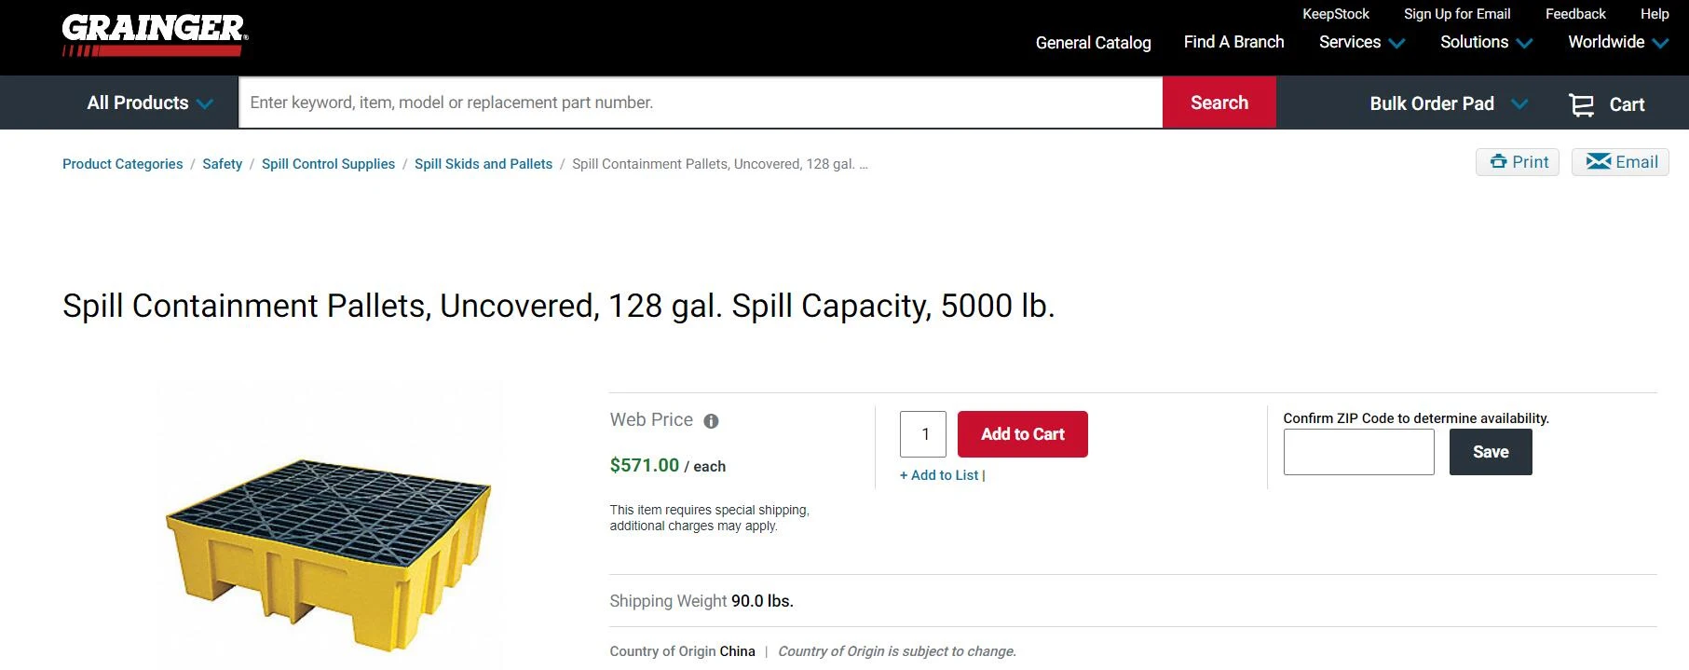
Task: Go to Find A Branch
Action: coord(1233,42)
